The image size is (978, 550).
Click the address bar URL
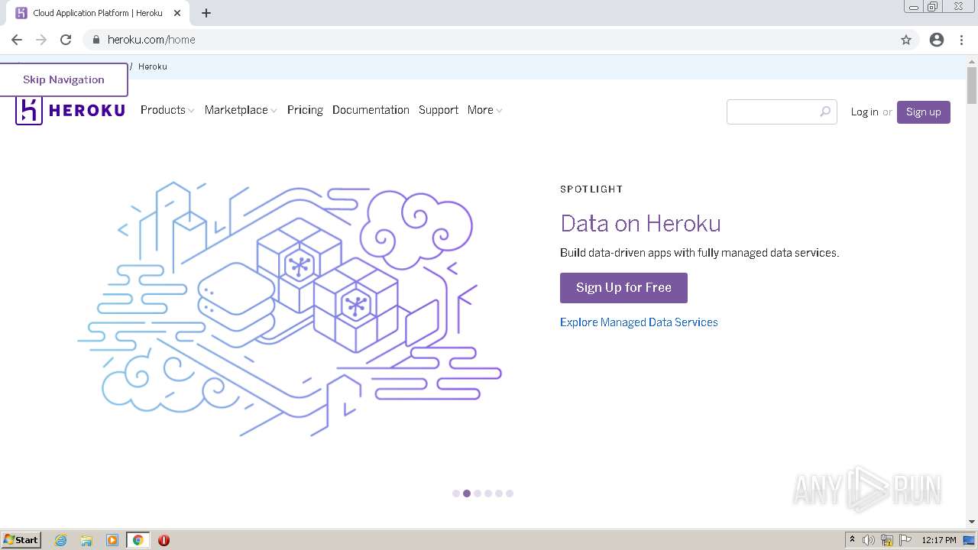151,40
